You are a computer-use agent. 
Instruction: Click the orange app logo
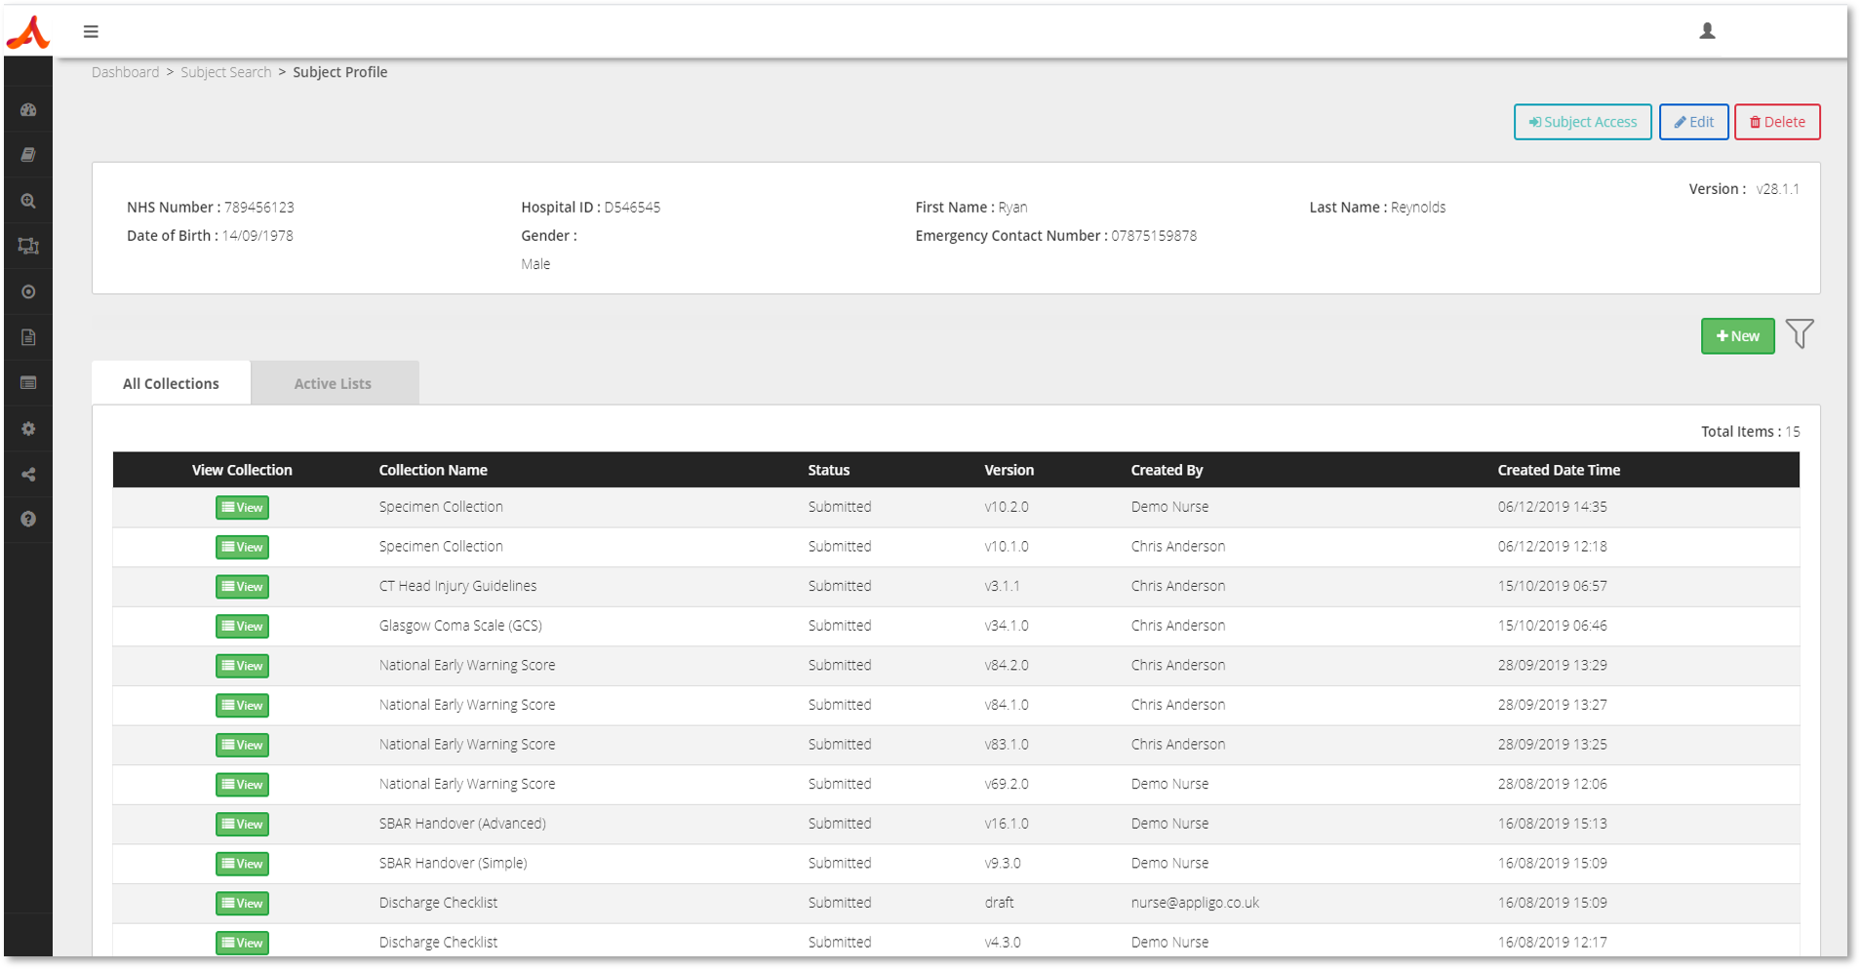[x=27, y=32]
